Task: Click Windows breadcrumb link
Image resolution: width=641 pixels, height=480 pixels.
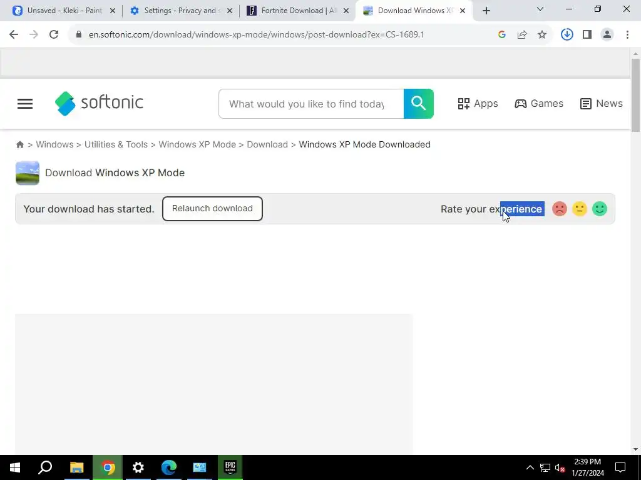Action: (x=55, y=144)
